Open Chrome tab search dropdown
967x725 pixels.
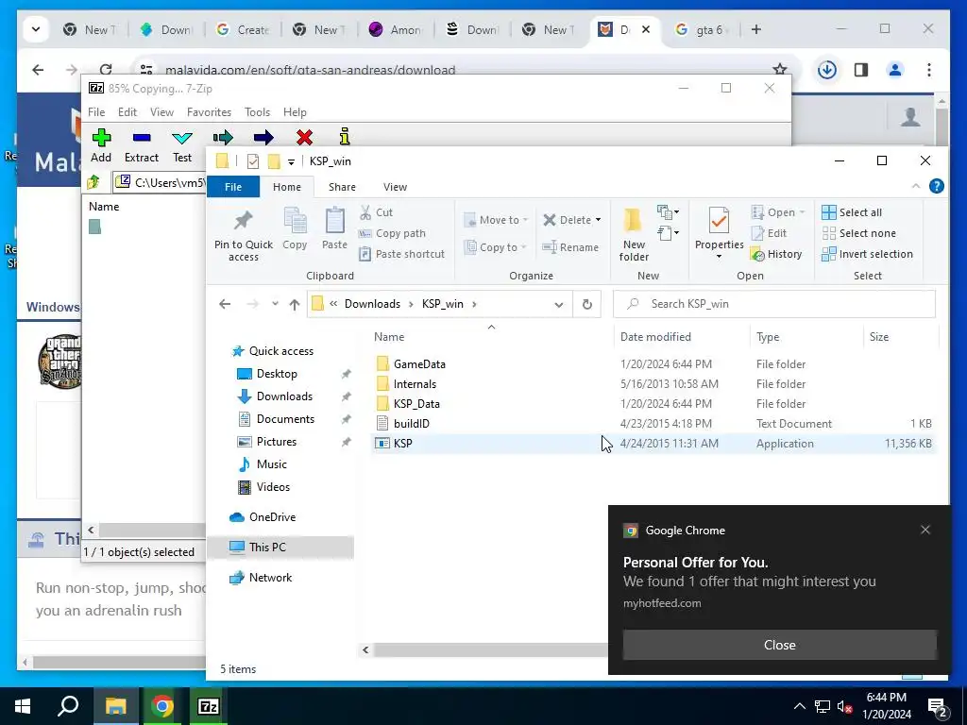[36, 29]
